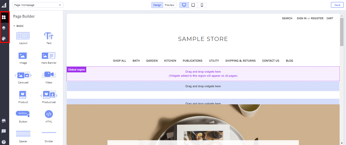346x145 pixels.
Task: Open the Widgets panel icon
Action: tap(4, 17)
